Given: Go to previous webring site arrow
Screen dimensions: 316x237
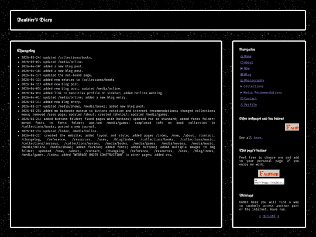Looking at the screenshot, I should coord(260,216).
